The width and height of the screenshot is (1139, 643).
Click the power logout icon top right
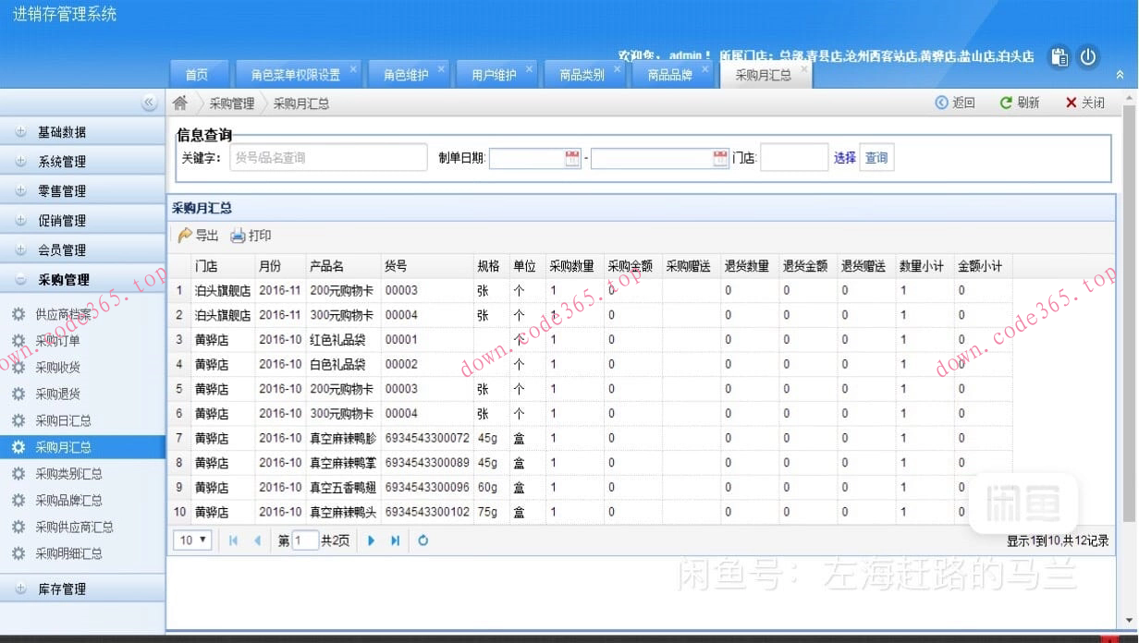[1089, 57]
